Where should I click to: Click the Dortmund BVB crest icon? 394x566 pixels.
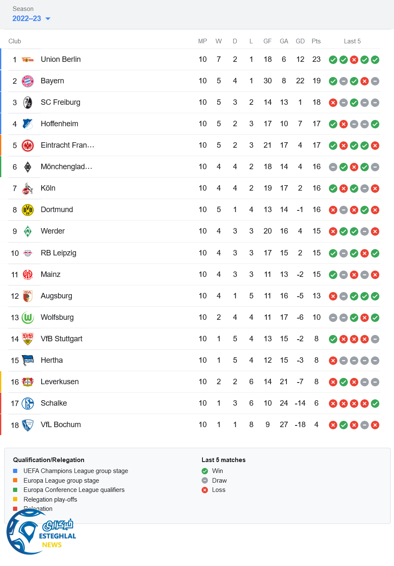(28, 210)
